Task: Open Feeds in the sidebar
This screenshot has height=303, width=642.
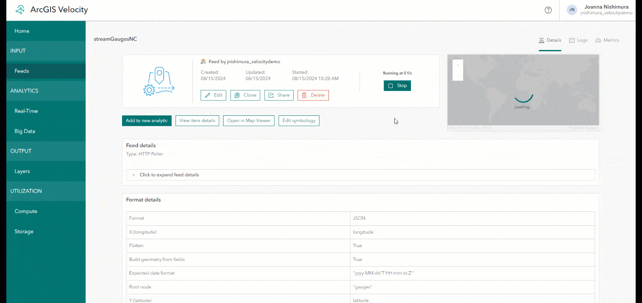Action: [46, 71]
